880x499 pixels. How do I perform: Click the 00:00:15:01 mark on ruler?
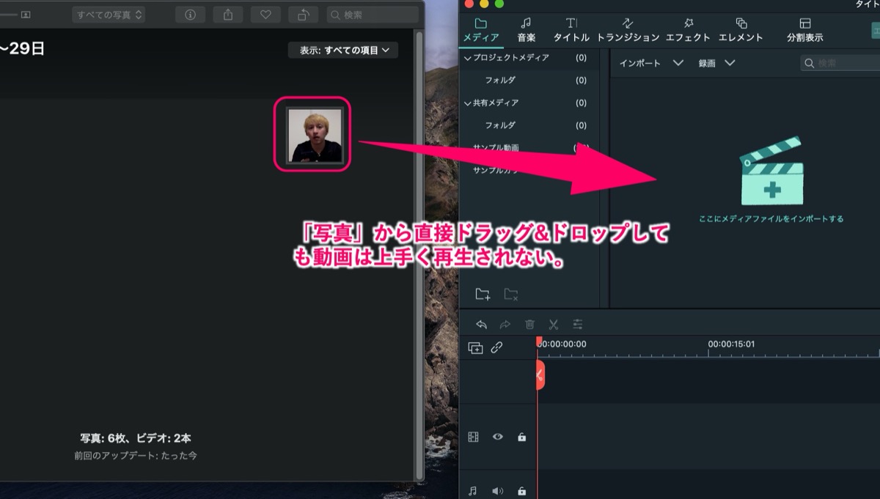click(731, 344)
